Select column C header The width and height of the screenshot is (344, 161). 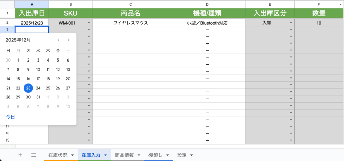[130, 4]
